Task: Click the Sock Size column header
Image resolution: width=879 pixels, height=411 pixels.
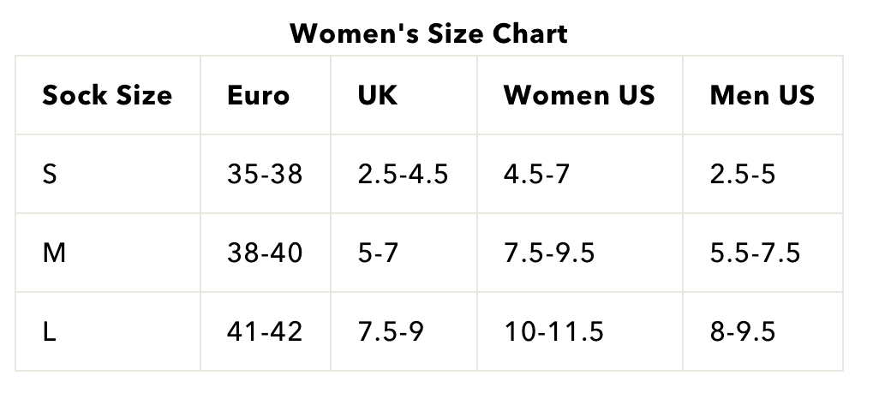Action: coord(107,95)
